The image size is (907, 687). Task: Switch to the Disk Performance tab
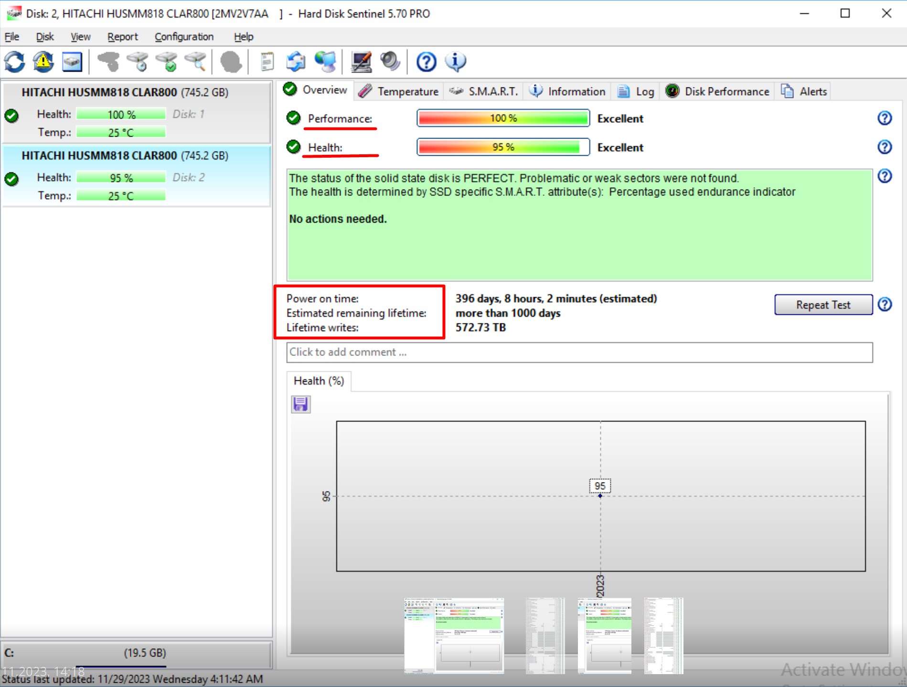717,91
